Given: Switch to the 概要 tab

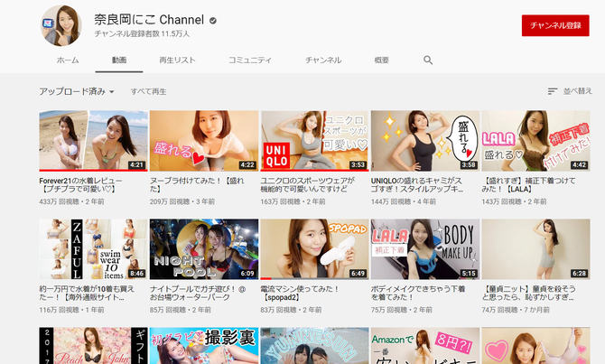Looking at the screenshot, I should 382,61.
